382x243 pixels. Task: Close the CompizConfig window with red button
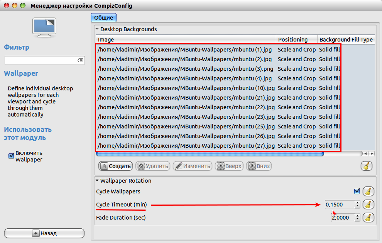pos(7,5)
